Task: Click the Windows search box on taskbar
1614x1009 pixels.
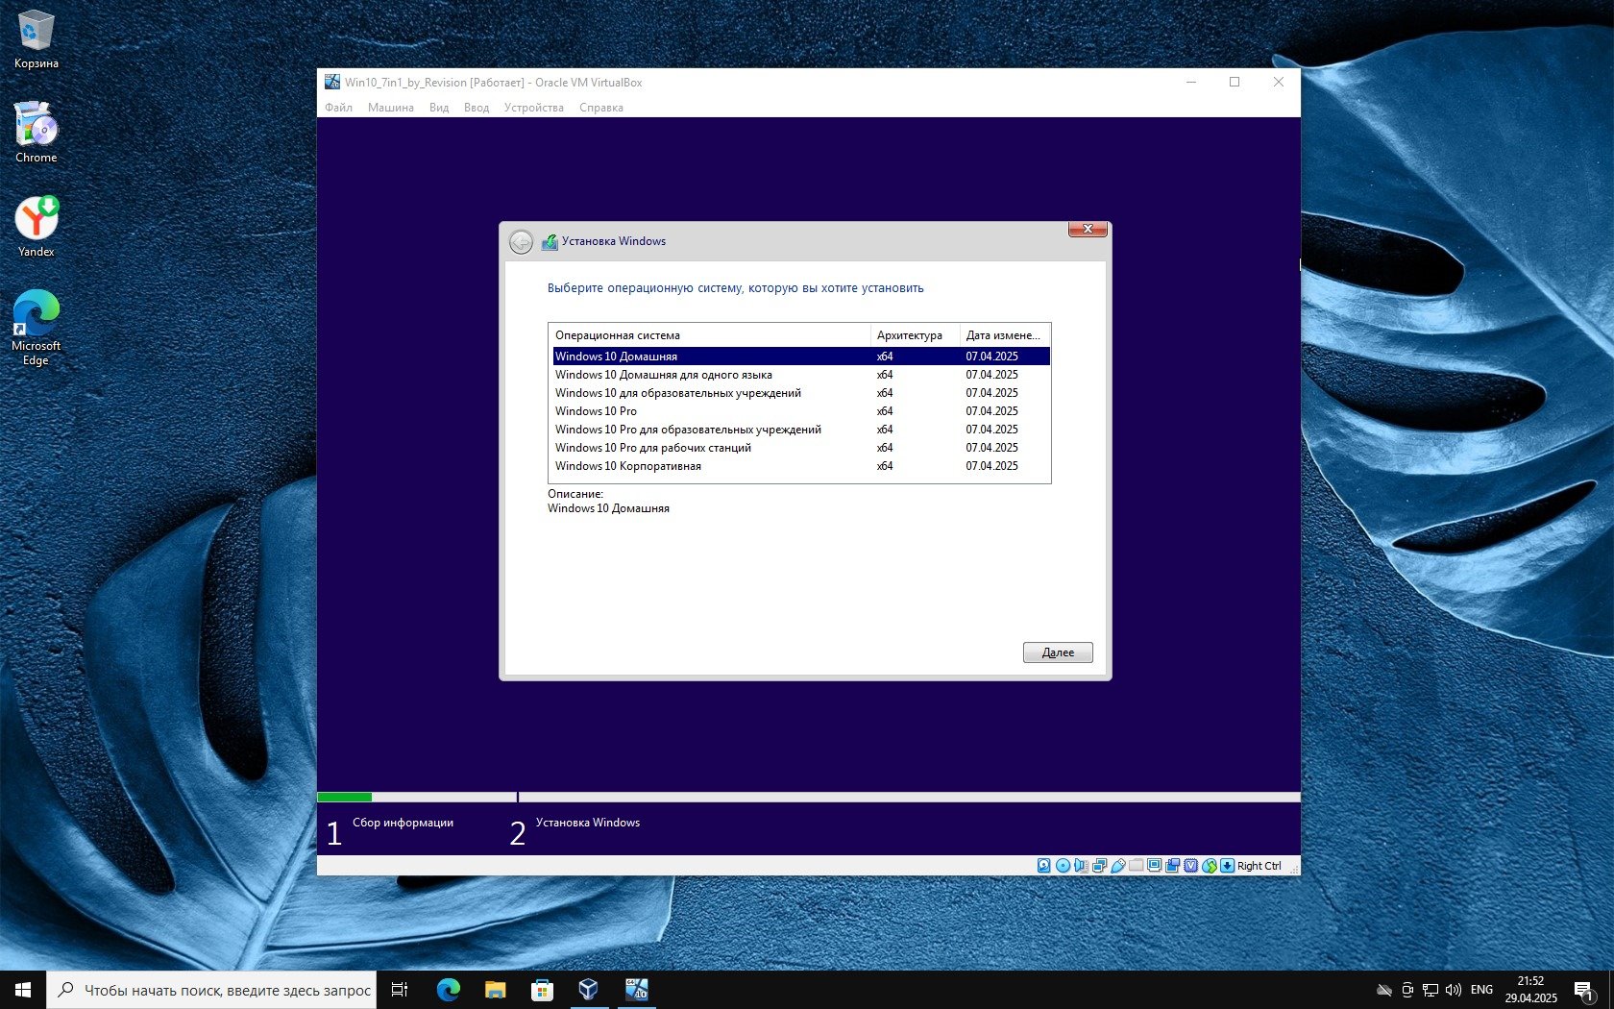Action: (x=211, y=990)
